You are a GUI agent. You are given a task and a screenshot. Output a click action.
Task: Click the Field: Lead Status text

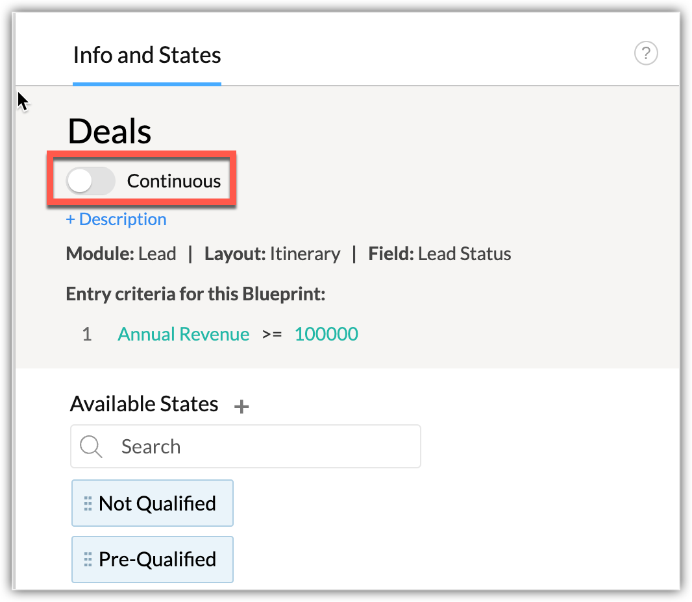click(439, 254)
